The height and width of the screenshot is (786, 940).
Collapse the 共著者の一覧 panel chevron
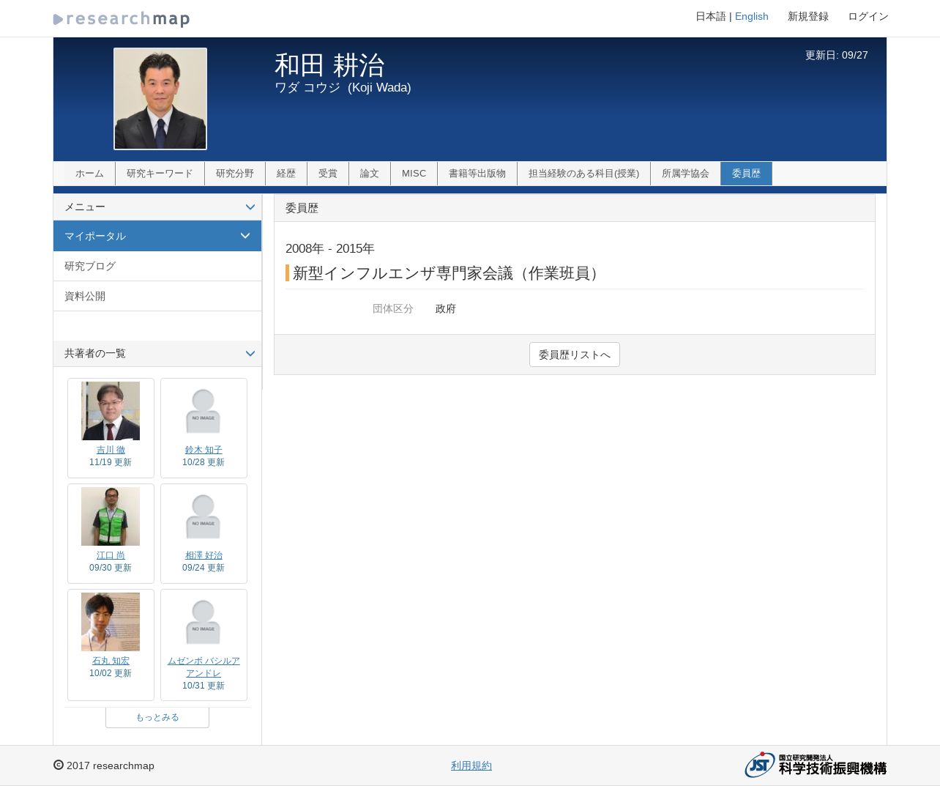(250, 354)
